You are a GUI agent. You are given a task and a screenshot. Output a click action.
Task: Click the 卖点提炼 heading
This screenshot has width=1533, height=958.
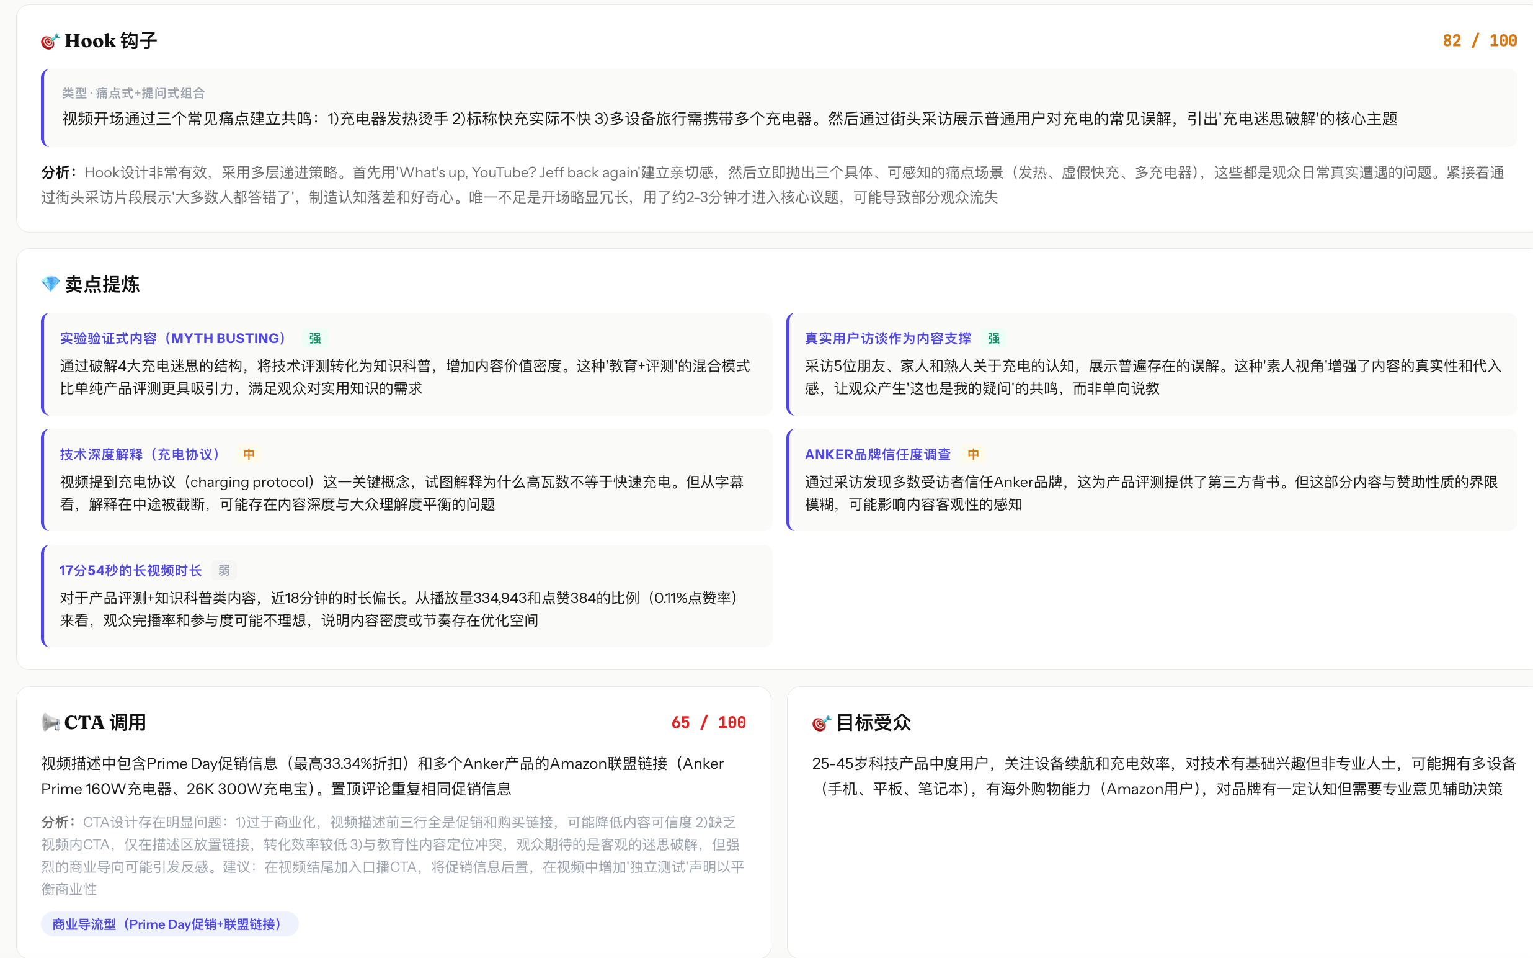click(x=102, y=284)
